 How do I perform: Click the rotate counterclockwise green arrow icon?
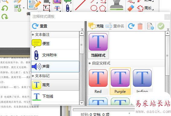tap(5, 8)
